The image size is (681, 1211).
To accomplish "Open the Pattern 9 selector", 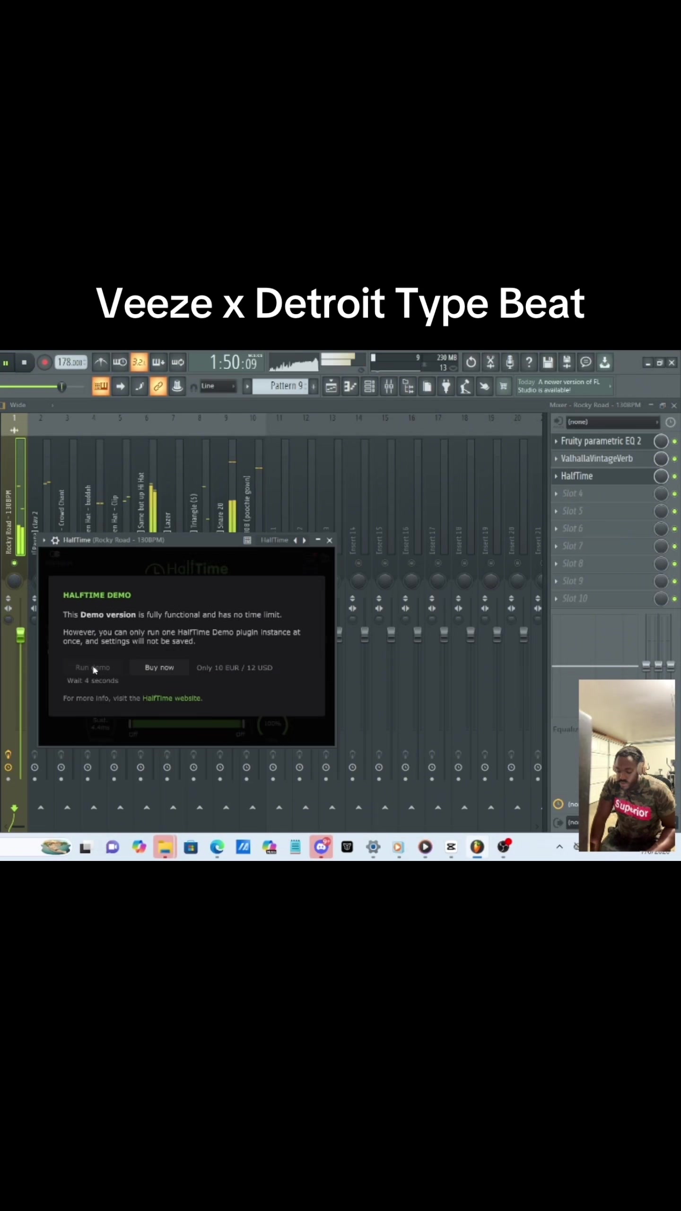I will click(280, 386).
